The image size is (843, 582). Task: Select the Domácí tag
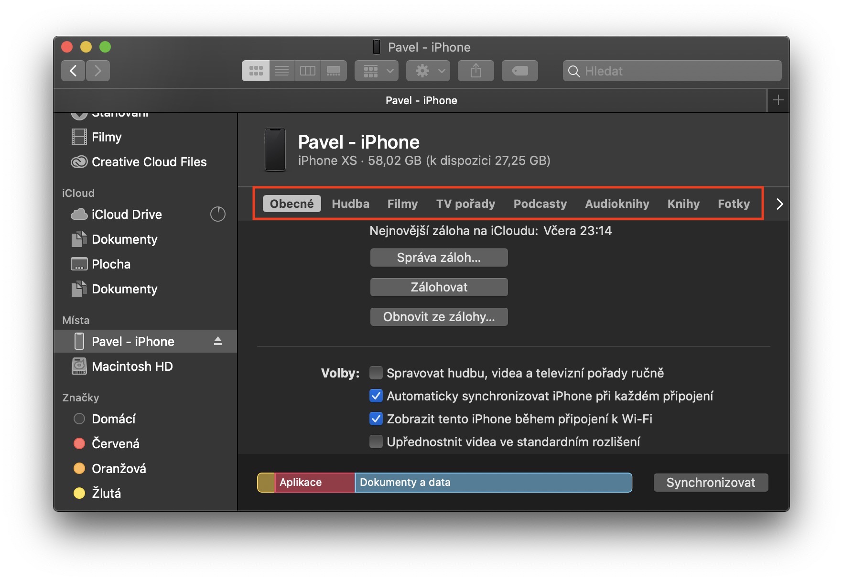[x=145, y=419]
